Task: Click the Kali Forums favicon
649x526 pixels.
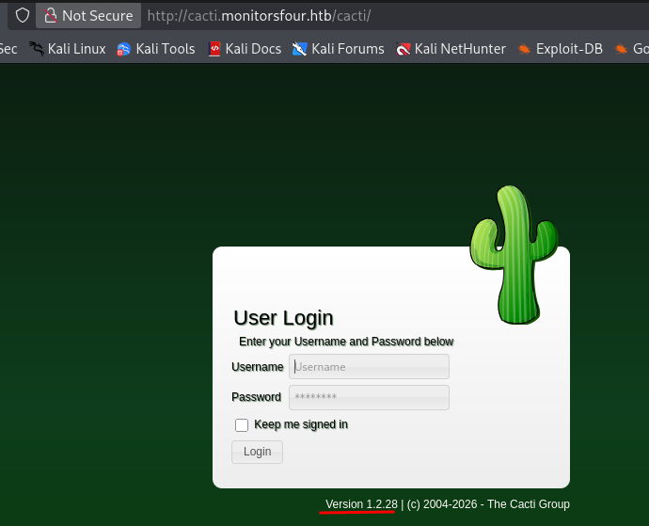Action: tap(300, 49)
